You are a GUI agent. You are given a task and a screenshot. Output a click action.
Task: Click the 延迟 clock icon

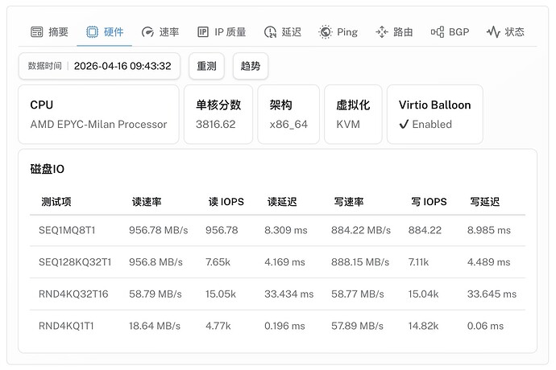point(270,32)
